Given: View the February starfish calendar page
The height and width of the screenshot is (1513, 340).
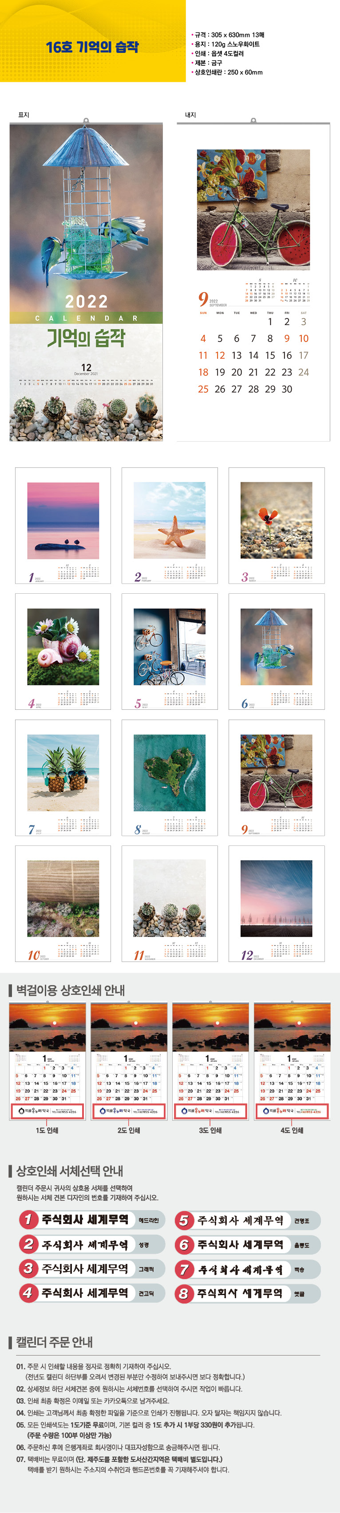Looking at the screenshot, I should pyautogui.click(x=170, y=526).
